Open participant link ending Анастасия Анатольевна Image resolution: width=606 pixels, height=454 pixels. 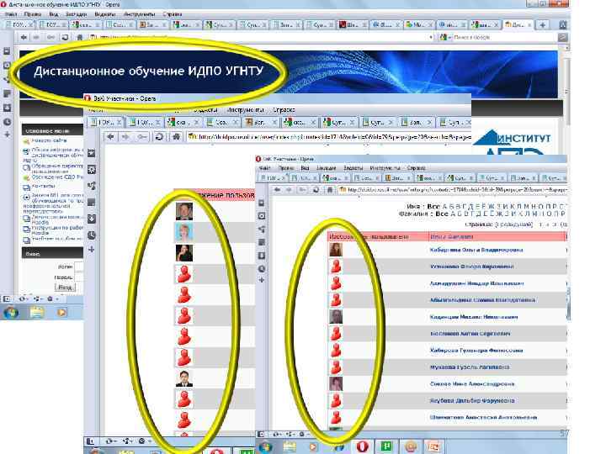(483, 417)
